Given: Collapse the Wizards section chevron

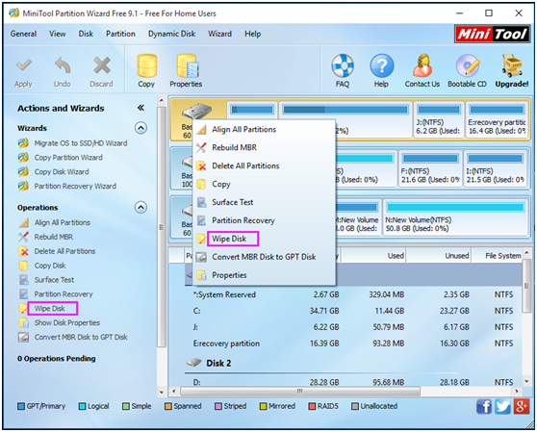Looking at the screenshot, I should coord(141,128).
